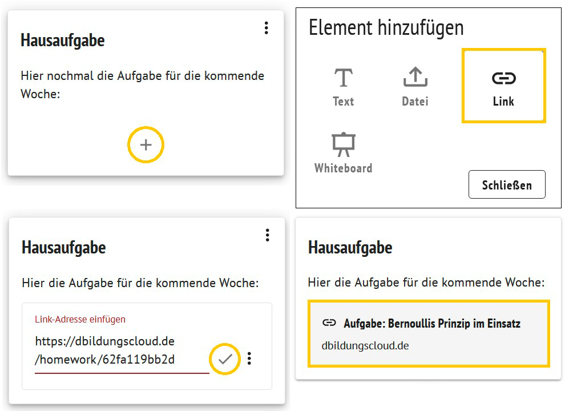The image size is (565, 411).
Task: Open the card menu above the link address field
Action: point(267,235)
